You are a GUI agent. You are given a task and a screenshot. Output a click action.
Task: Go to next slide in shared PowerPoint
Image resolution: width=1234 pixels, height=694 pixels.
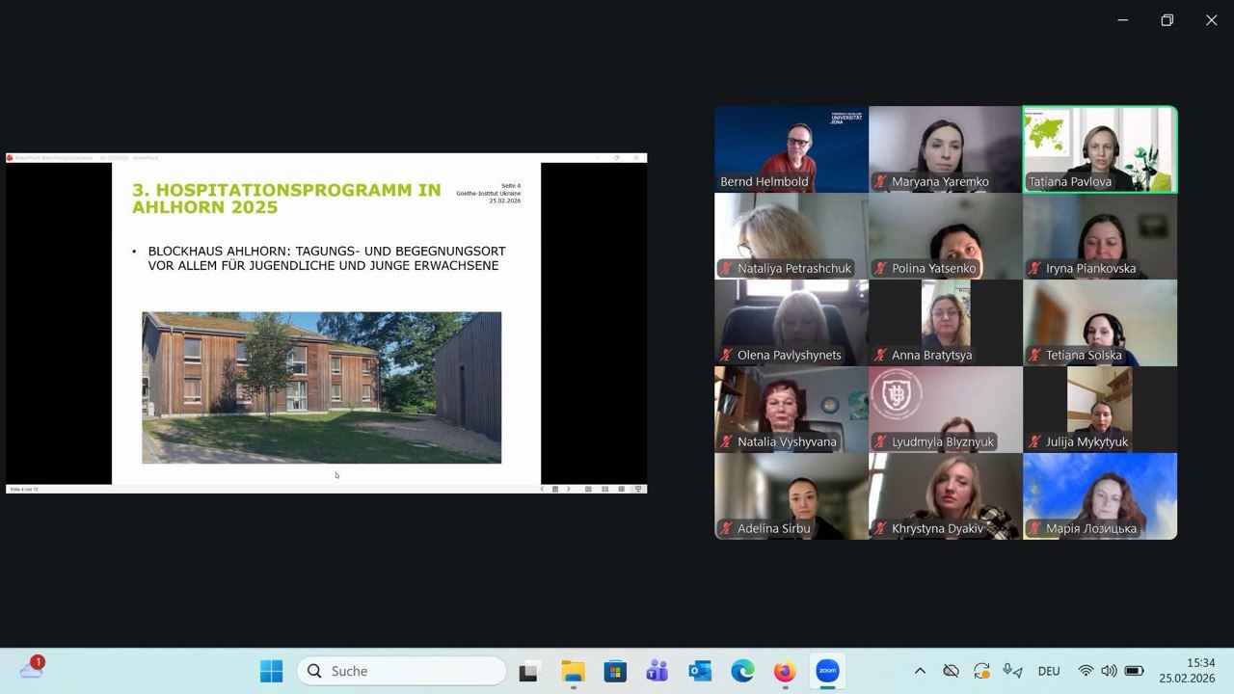(x=568, y=489)
